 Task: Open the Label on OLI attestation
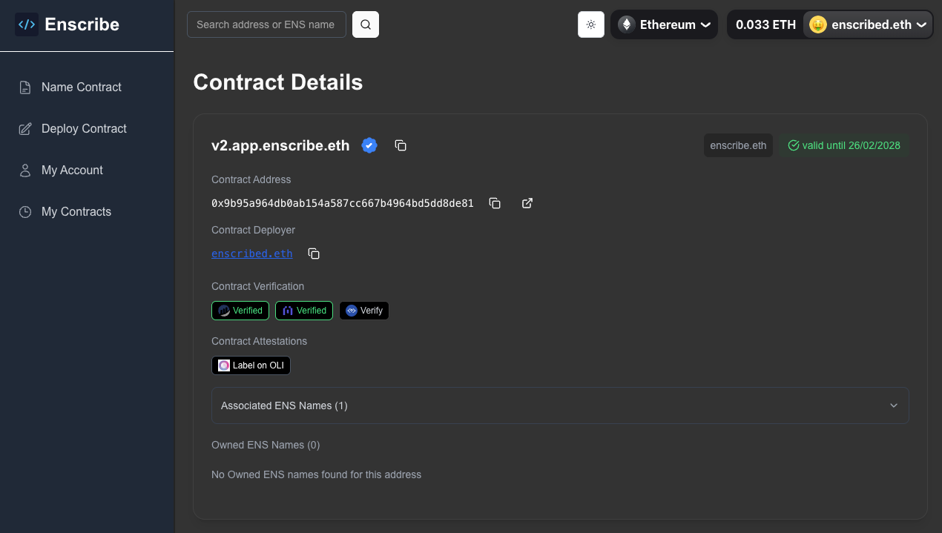251,365
